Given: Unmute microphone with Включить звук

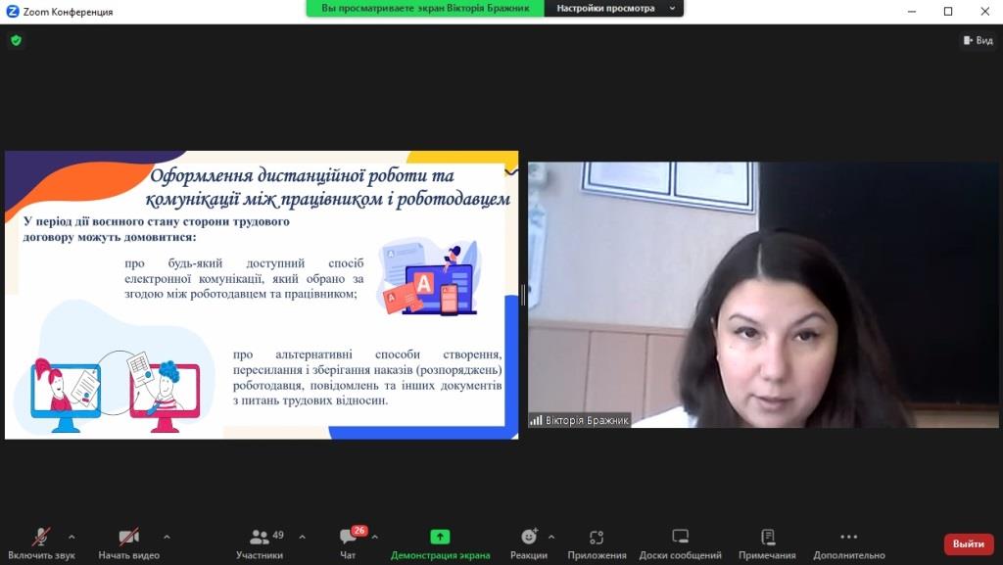Looking at the screenshot, I should (x=41, y=543).
